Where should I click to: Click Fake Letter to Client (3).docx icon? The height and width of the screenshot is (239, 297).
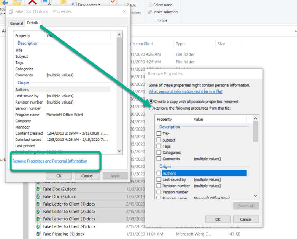tap(38, 219)
